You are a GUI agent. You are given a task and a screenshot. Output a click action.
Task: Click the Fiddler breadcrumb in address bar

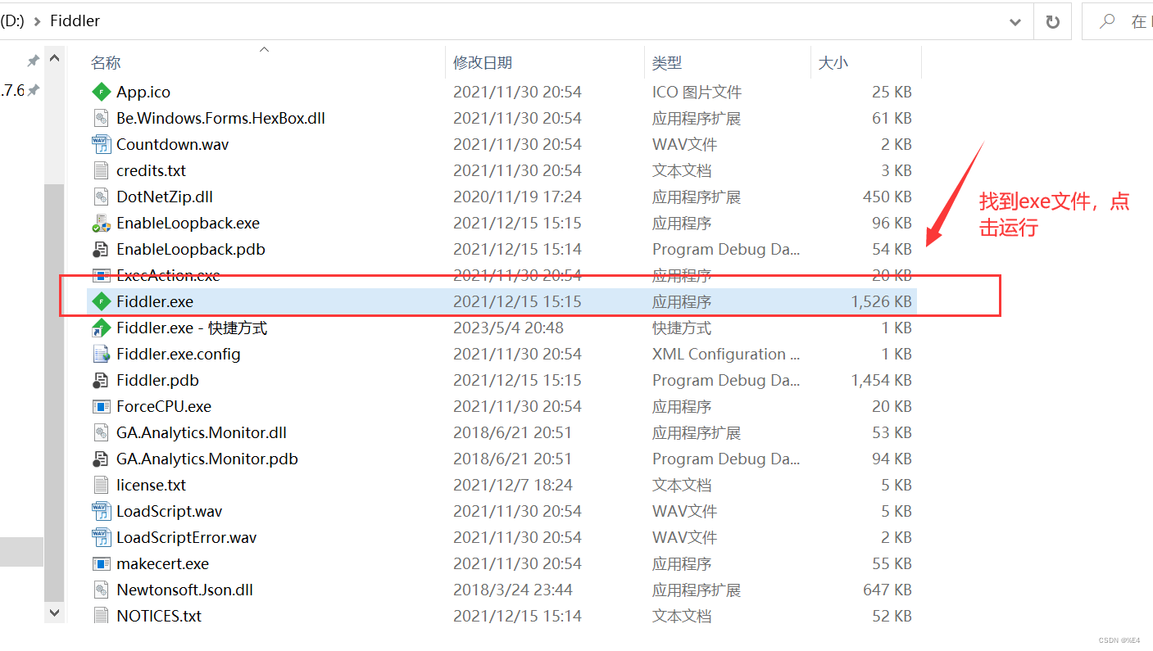click(x=75, y=21)
